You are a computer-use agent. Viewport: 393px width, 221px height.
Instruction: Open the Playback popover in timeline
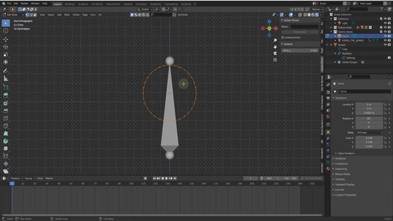point(17,179)
